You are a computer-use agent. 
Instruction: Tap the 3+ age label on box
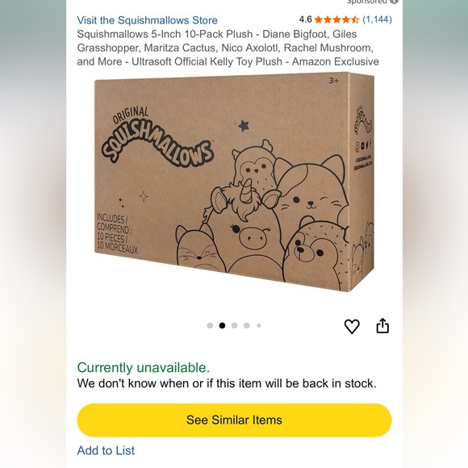334,81
